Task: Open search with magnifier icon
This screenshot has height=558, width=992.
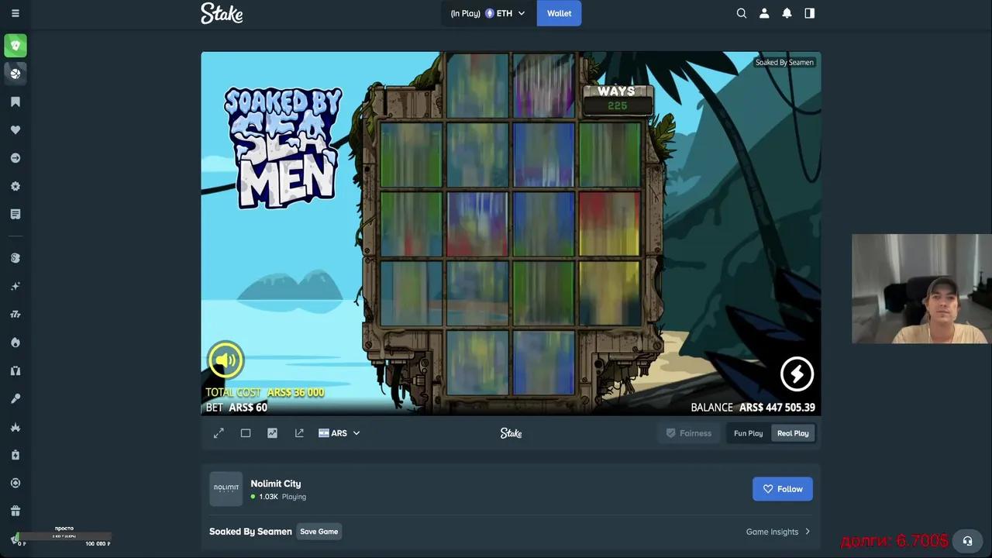Action: coord(742,13)
